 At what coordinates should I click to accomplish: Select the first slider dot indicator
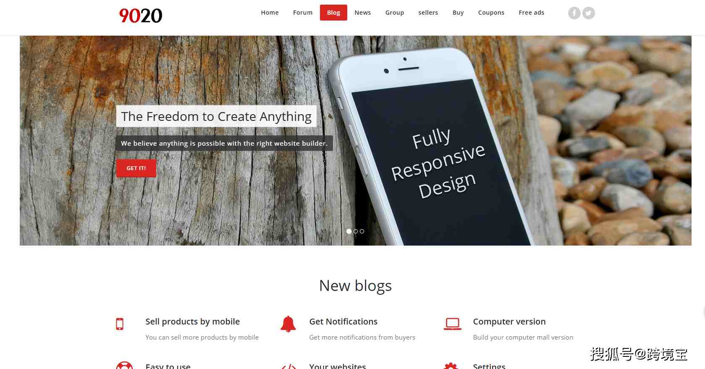pyautogui.click(x=349, y=231)
